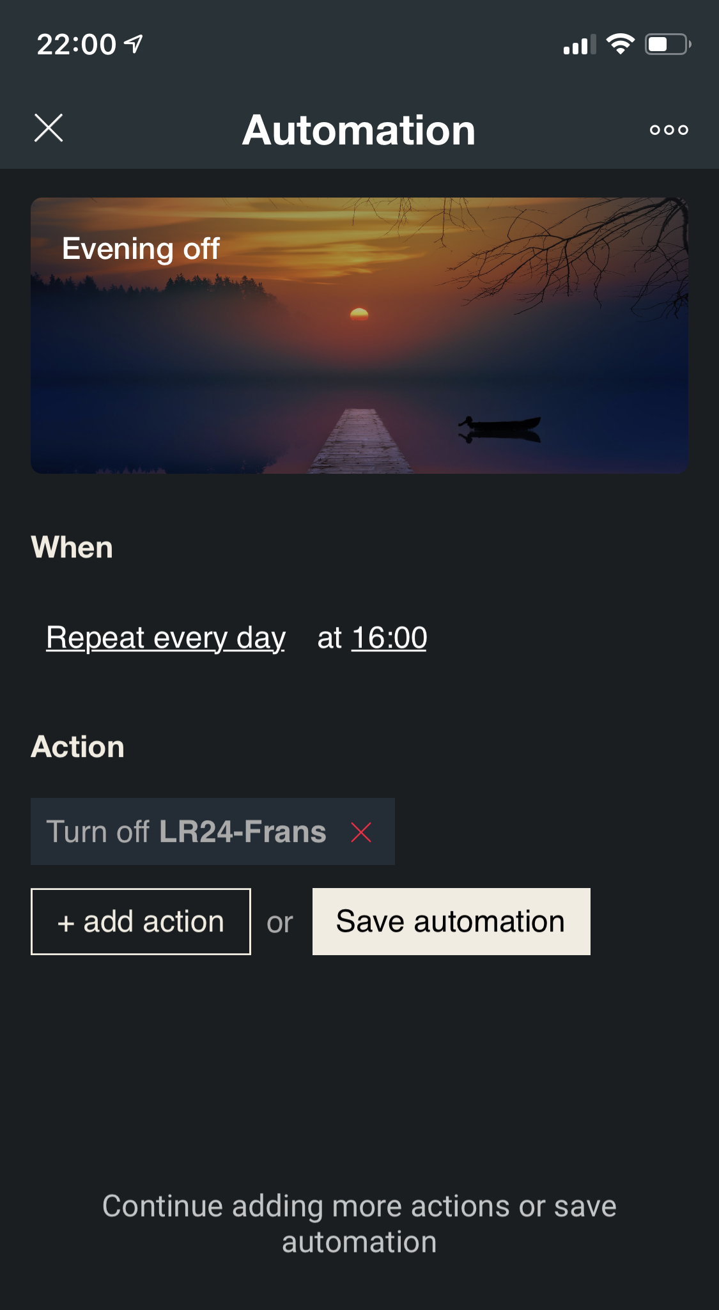Tap the When section heading

pyautogui.click(x=72, y=547)
